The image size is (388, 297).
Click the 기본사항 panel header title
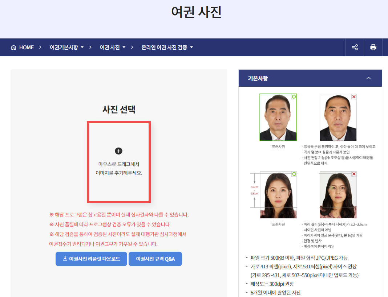pyautogui.click(x=258, y=78)
